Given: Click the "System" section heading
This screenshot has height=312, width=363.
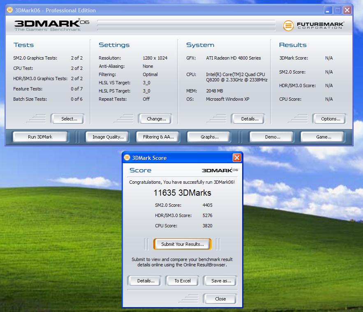Looking at the screenshot, I should [200, 45].
